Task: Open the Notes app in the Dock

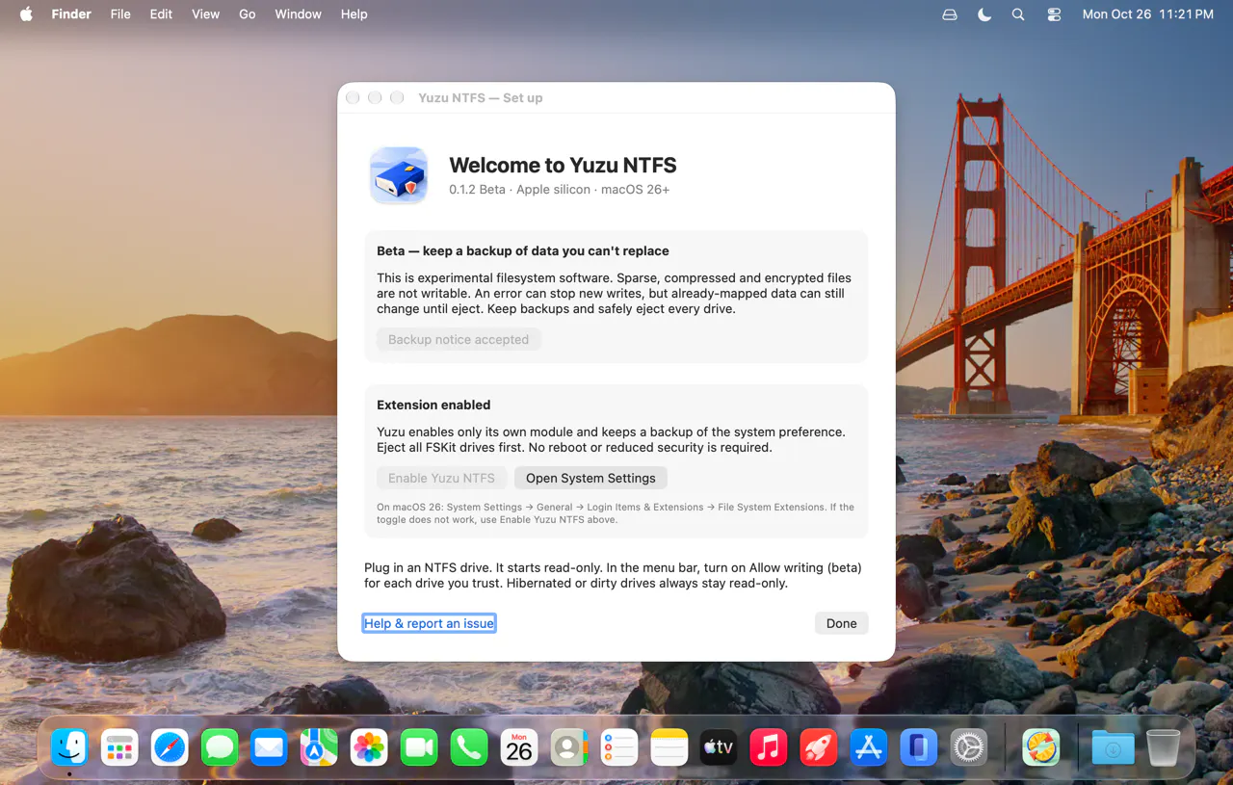Action: (669, 747)
